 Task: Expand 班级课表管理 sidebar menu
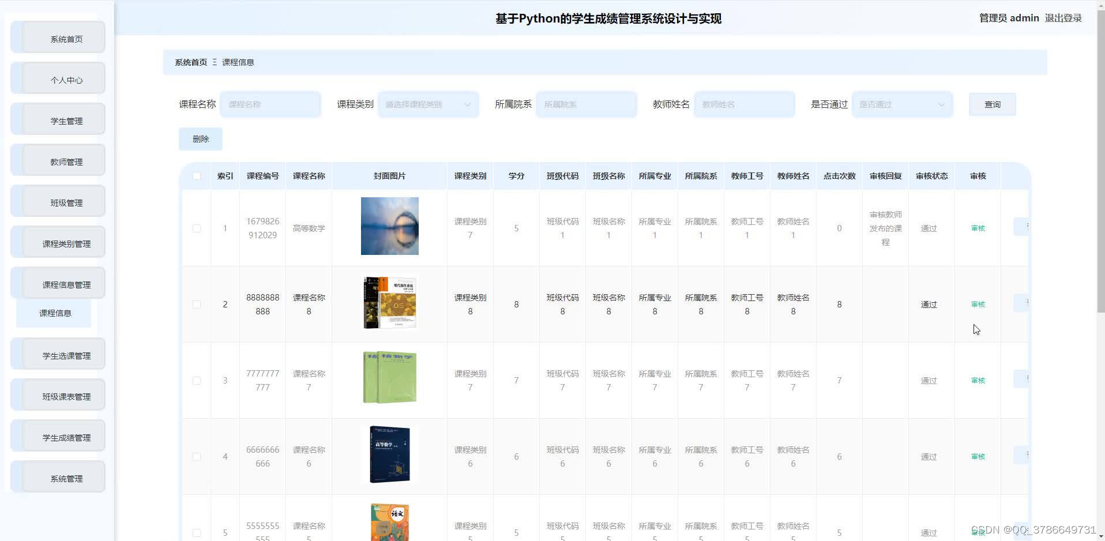(58, 396)
